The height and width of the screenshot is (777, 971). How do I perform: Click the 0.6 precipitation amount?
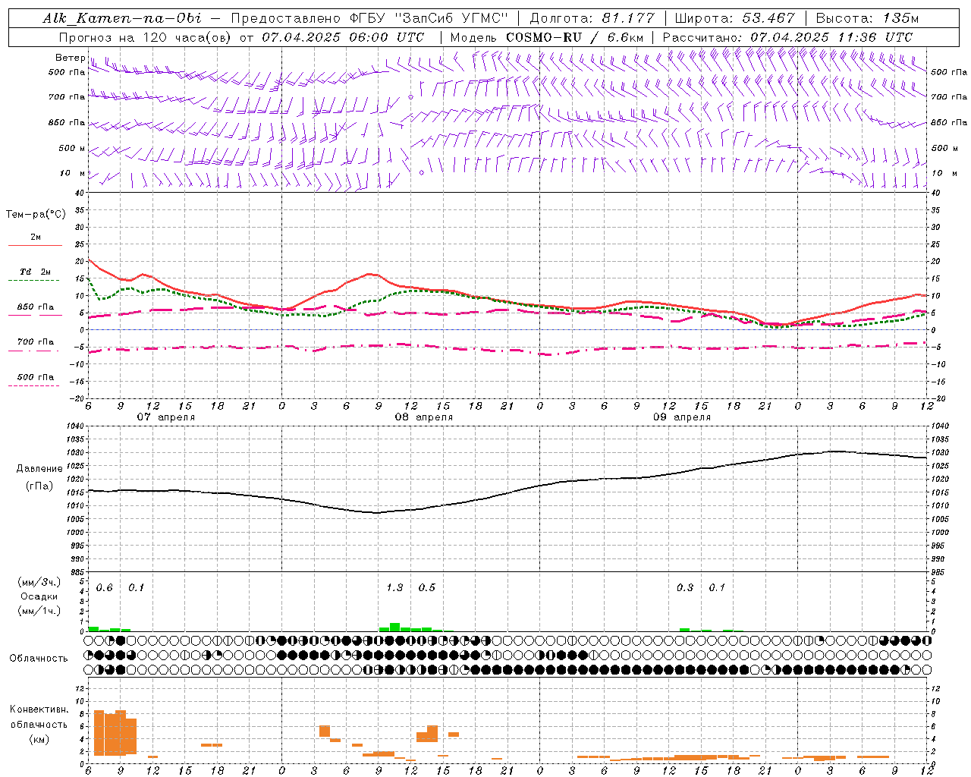coord(104,588)
